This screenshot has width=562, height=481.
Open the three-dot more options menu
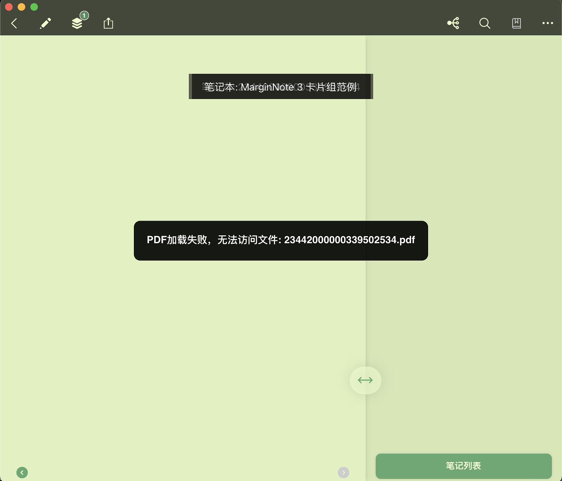coord(548,23)
